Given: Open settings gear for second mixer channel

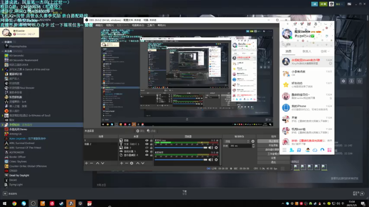Looking at the screenshot, I should (x=216, y=160).
